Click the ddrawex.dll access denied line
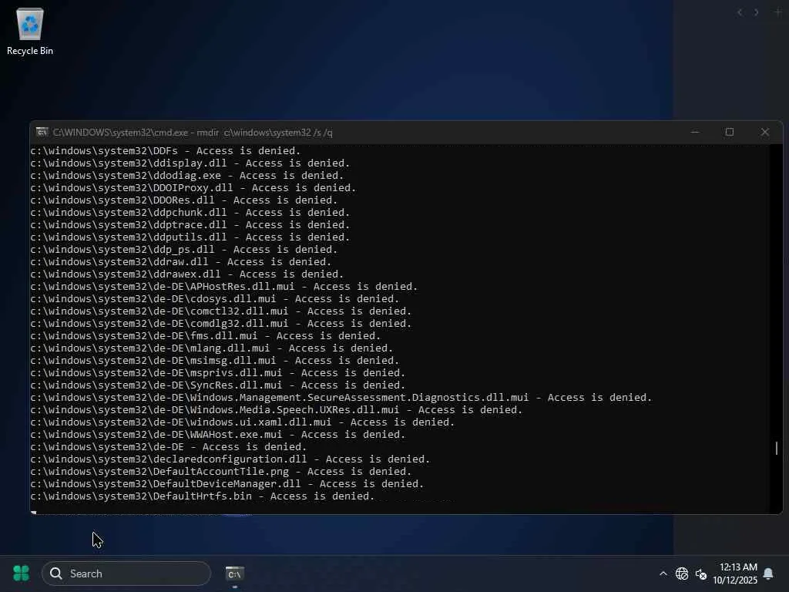 (187, 274)
